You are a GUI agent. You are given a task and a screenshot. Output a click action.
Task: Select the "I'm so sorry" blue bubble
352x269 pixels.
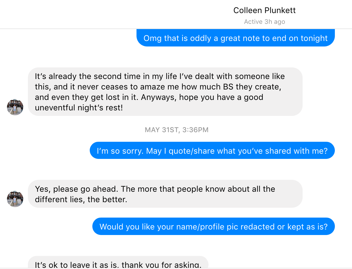tap(212, 151)
